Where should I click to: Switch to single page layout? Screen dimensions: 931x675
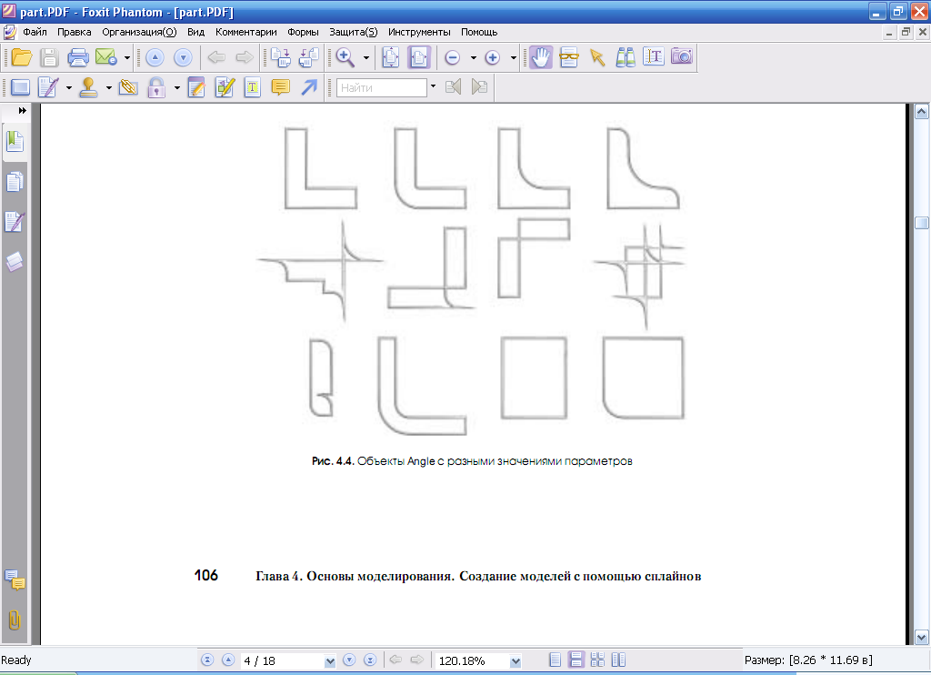point(556,660)
